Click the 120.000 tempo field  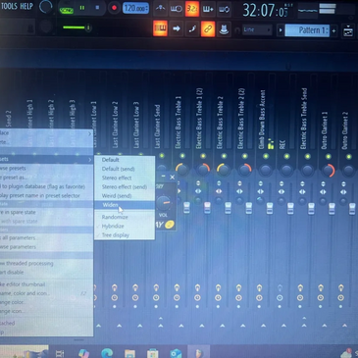coord(135,8)
